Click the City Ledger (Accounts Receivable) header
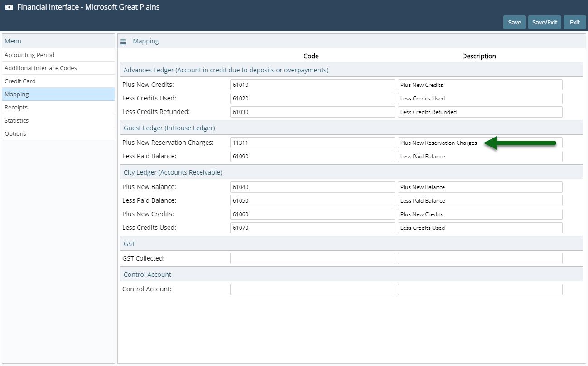Screen dimensions: 588x366 coord(352,172)
